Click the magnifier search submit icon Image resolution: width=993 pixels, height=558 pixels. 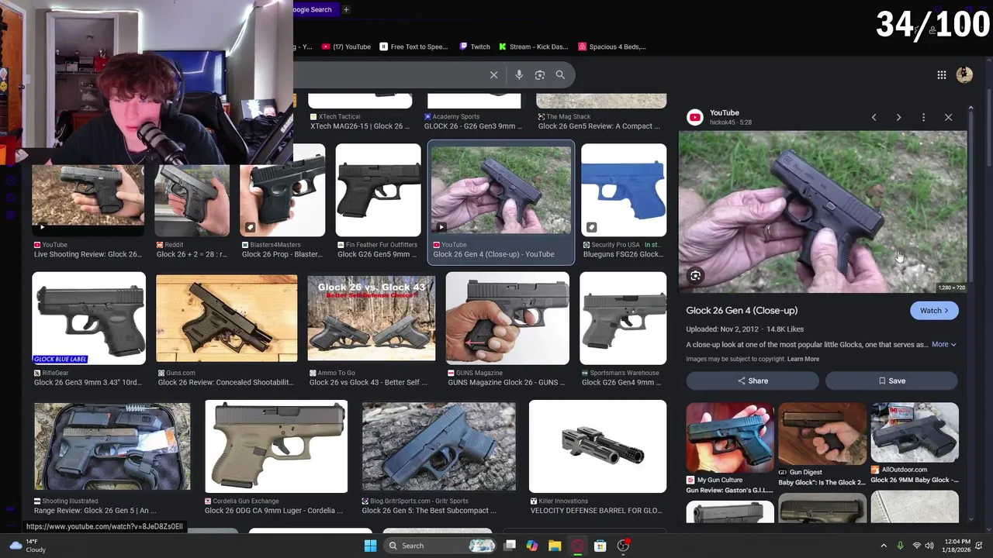click(560, 75)
